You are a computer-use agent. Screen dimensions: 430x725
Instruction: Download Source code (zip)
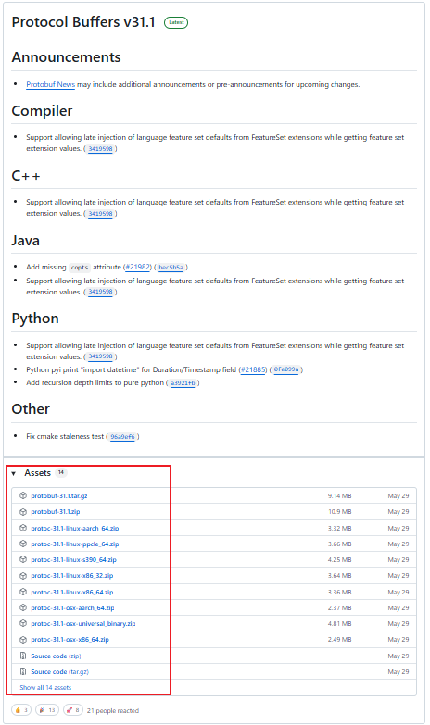pos(56,656)
